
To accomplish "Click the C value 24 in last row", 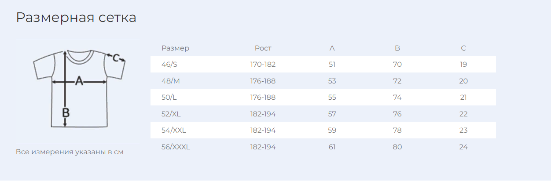I will (x=463, y=147).
